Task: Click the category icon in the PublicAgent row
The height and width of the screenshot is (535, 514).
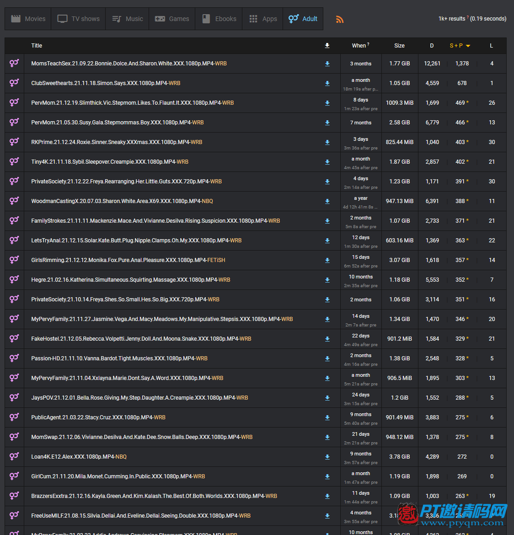Action: point(14,417)
